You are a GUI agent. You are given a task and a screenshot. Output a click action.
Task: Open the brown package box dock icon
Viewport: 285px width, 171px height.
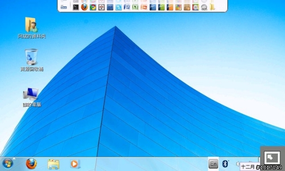[187, 7]
